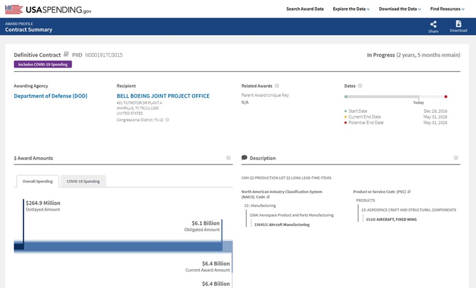Screen dimensions: 476x288
Task: Click Congressional District: TX-13 text
Action: click(x=140, y=120)
